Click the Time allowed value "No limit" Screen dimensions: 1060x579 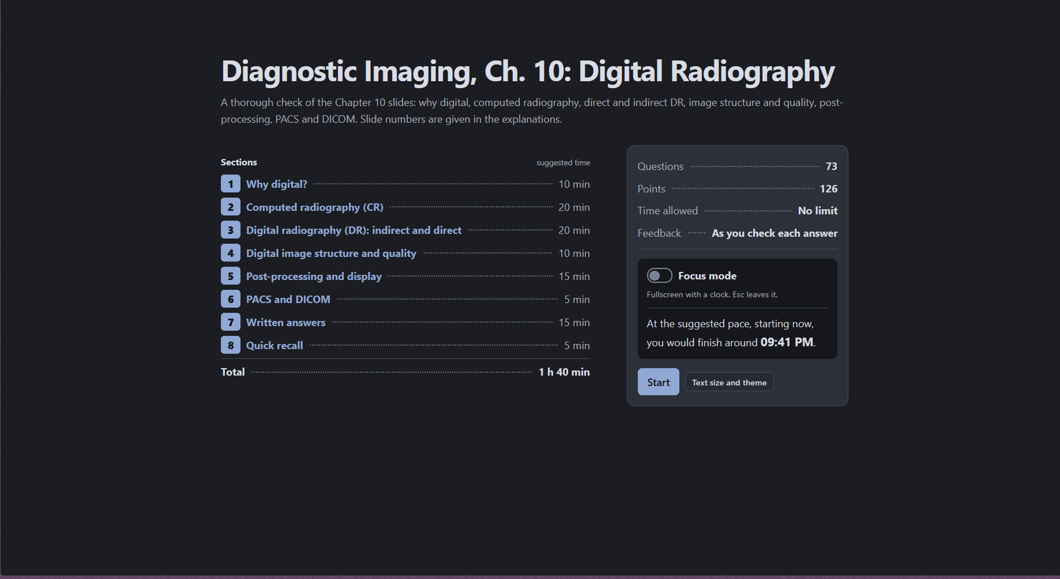[818, 210]
